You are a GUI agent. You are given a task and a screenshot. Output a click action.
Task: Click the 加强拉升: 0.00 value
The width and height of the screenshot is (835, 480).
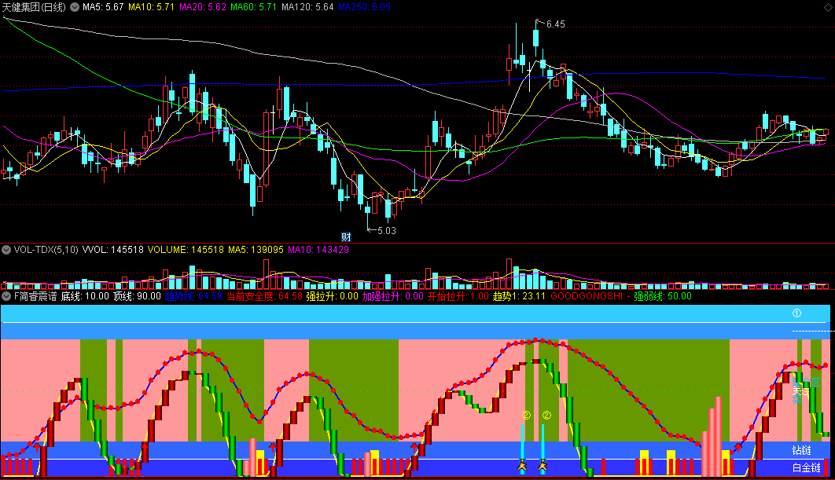393,296
